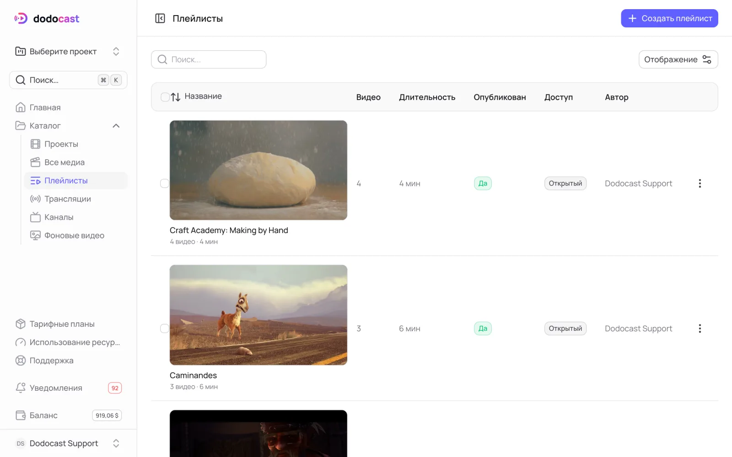
Task: Open row menu for Craft Academy playlist
Action: (700, 183)
